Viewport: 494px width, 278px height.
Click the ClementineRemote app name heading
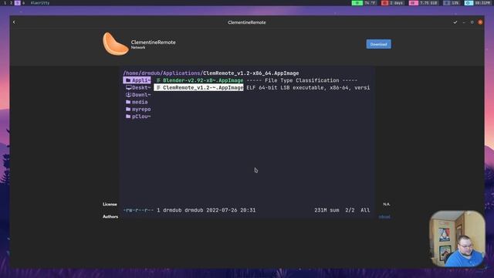(153, 42)
